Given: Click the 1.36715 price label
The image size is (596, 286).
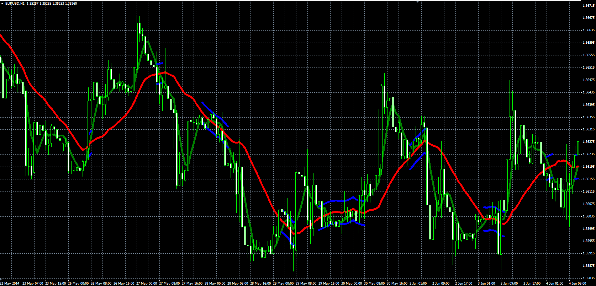Looking at the screenshot, I should tap(589, 5).
